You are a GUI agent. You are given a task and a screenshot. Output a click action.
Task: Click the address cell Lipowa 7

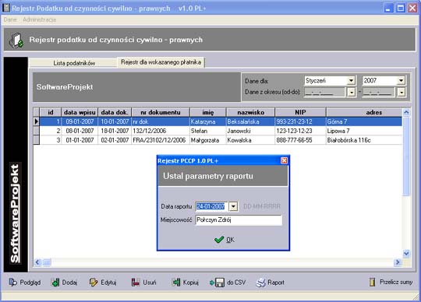click(364, 131)
